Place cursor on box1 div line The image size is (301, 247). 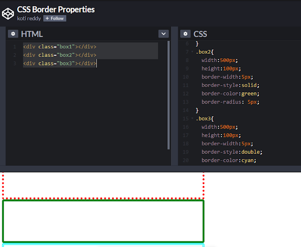coord(60,47)
